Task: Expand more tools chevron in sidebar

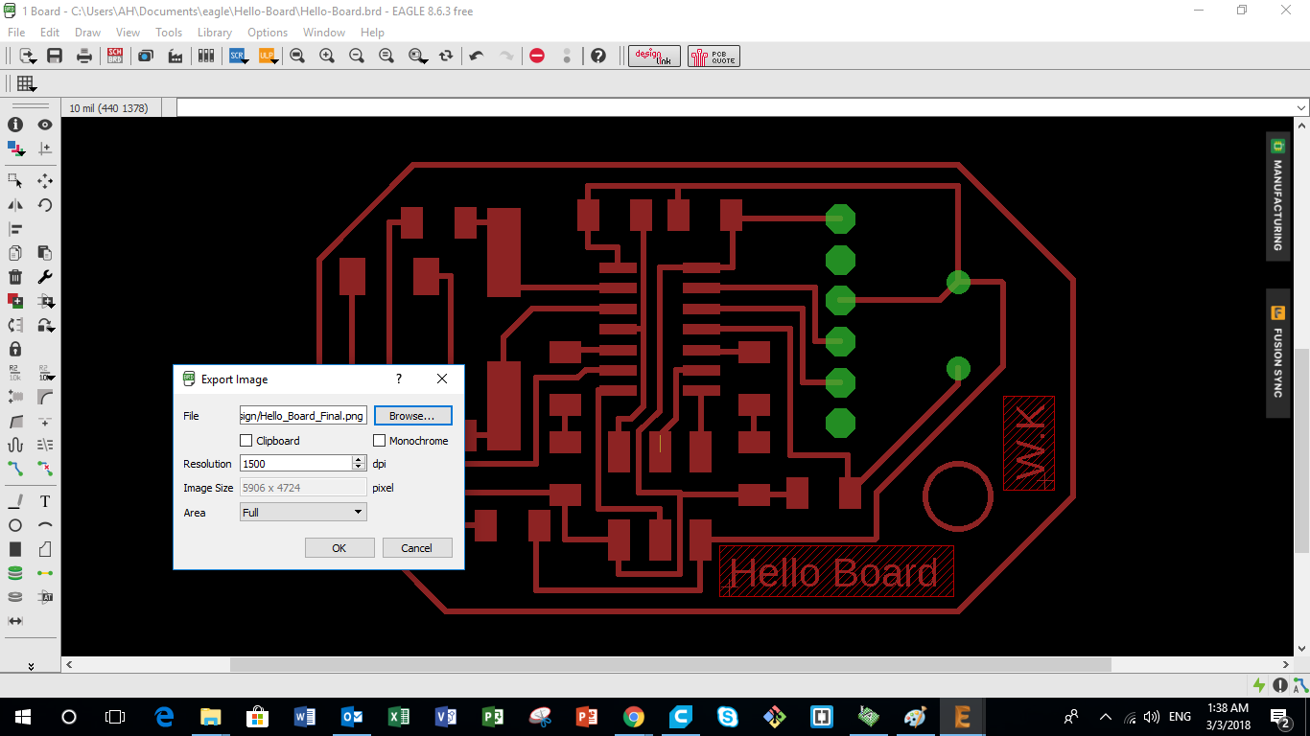Action: (31, 665)
